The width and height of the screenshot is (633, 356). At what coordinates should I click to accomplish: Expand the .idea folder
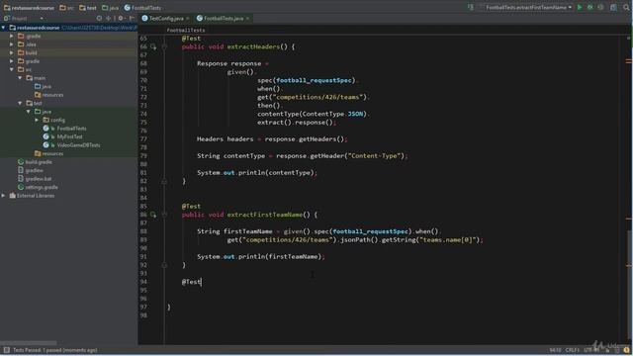pyautogui.click(x=11, y=44)
